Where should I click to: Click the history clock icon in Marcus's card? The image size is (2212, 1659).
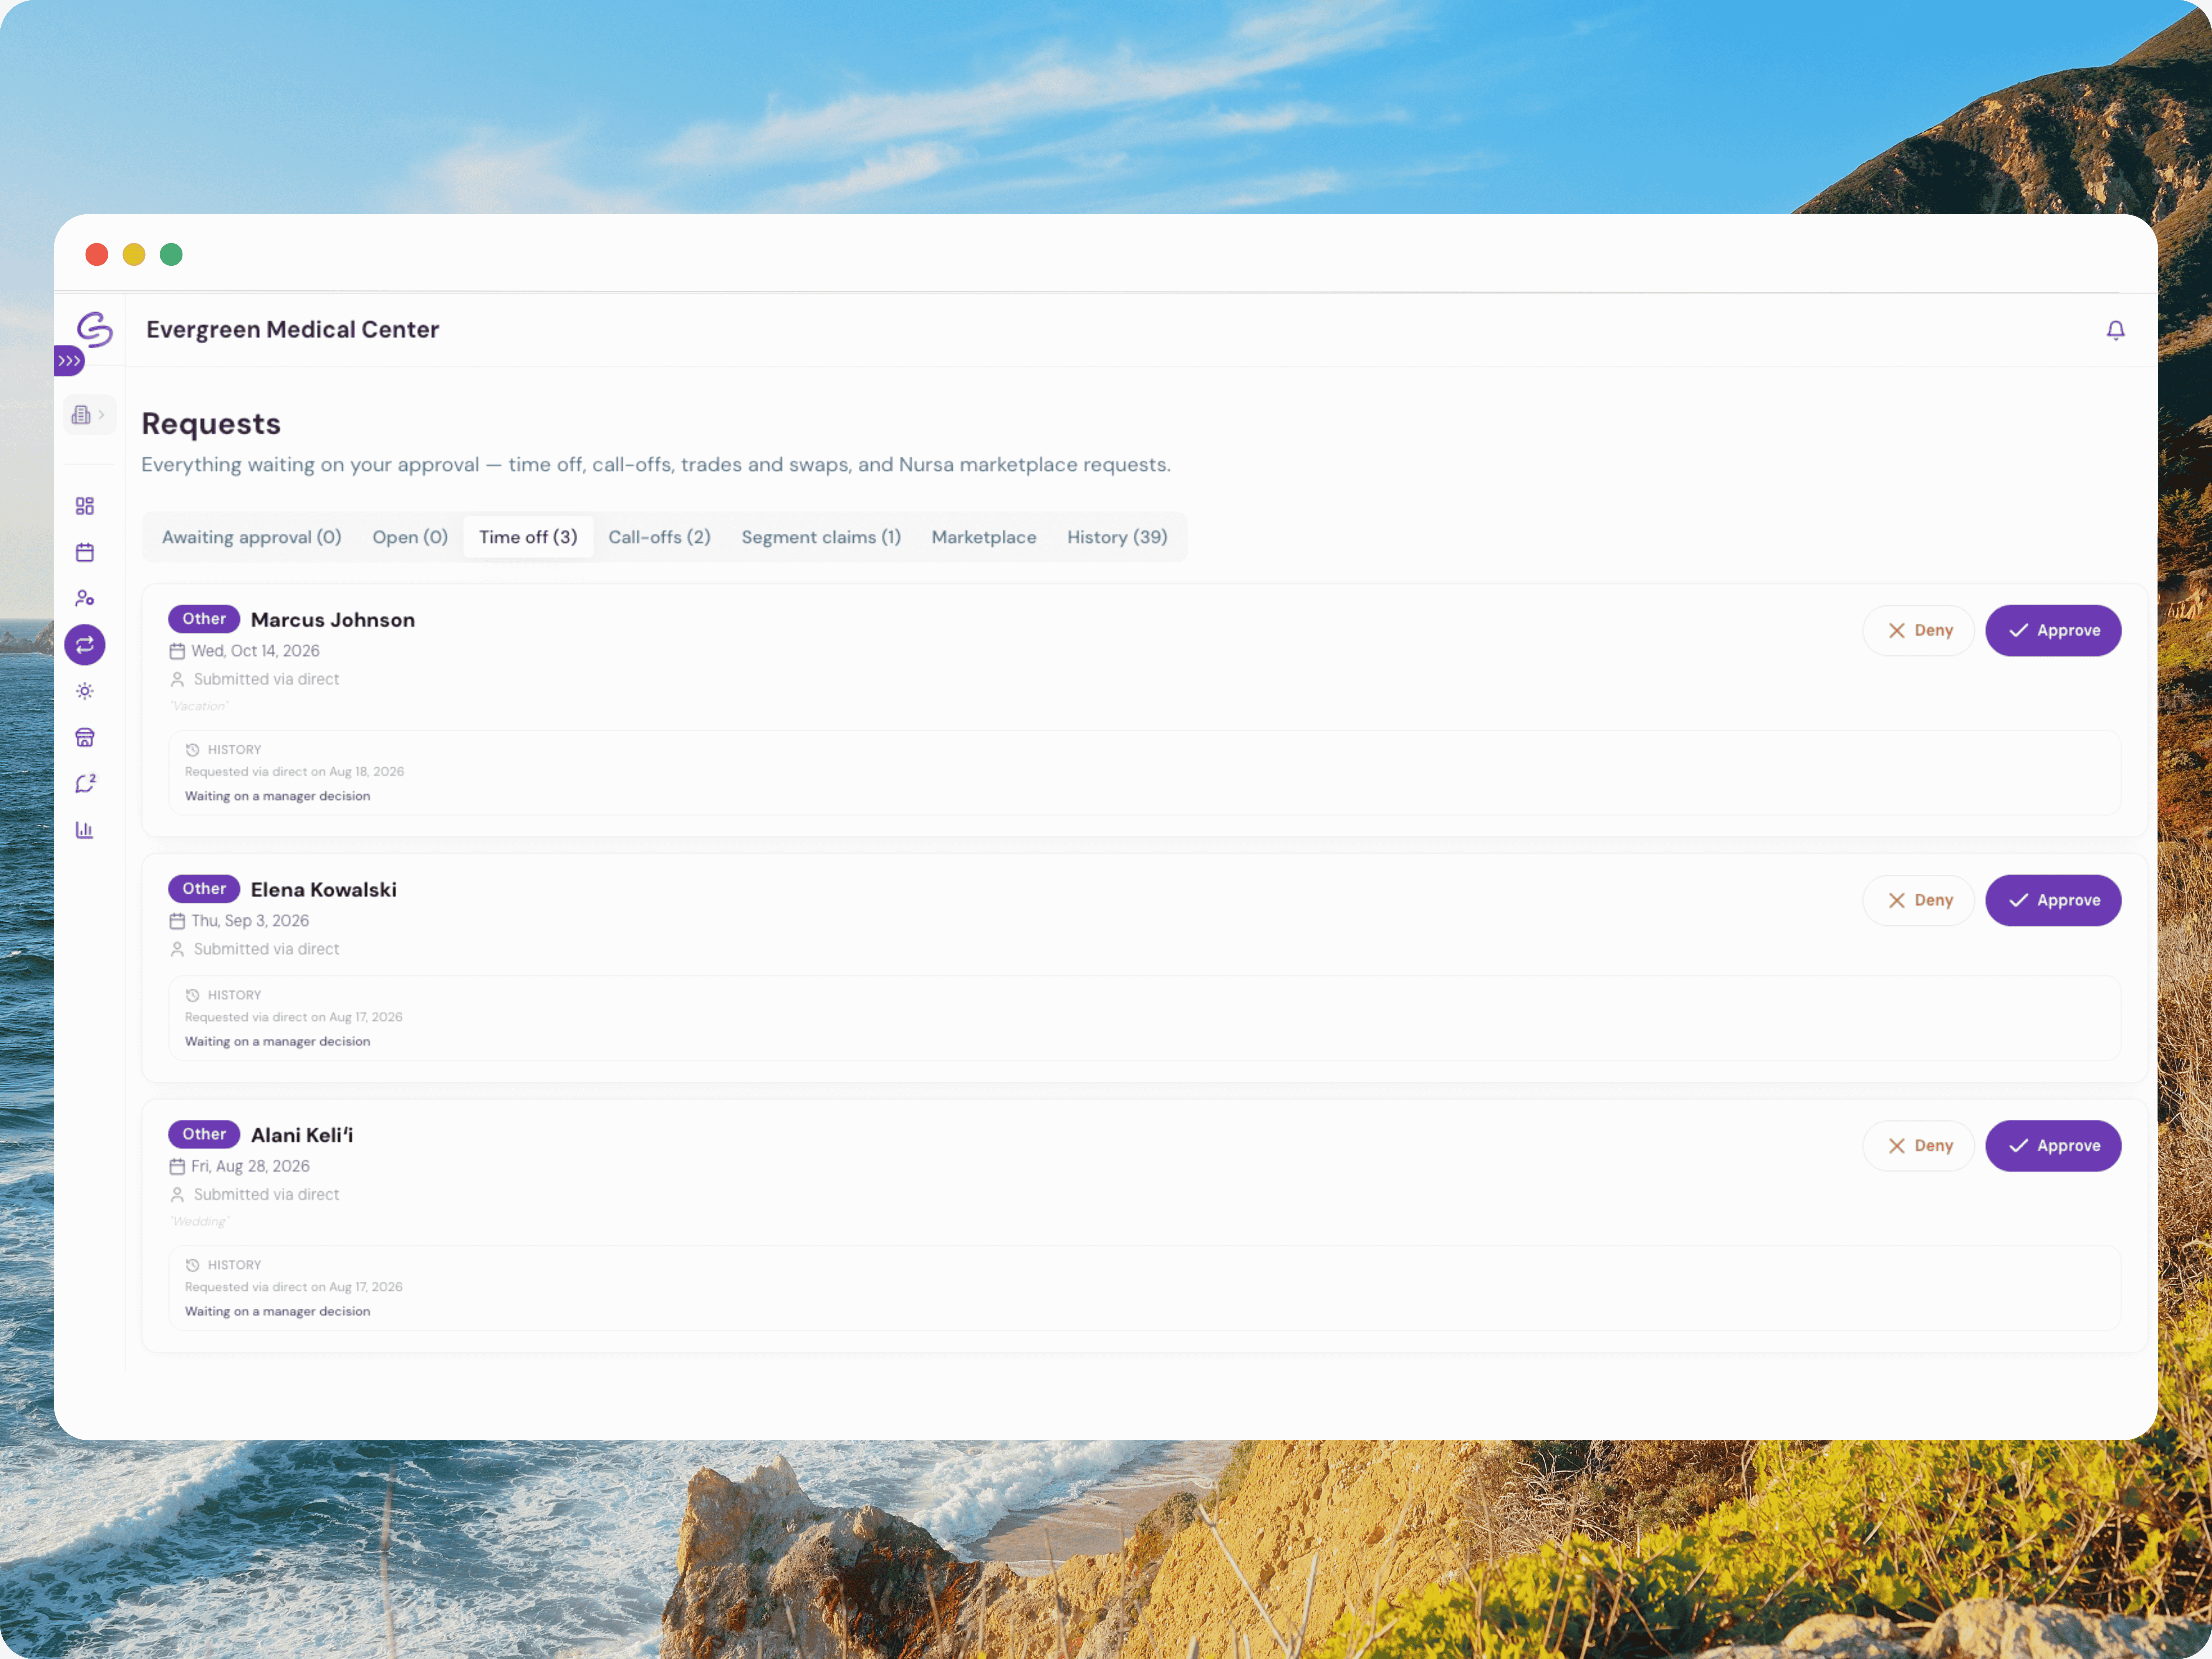[193, 750]
